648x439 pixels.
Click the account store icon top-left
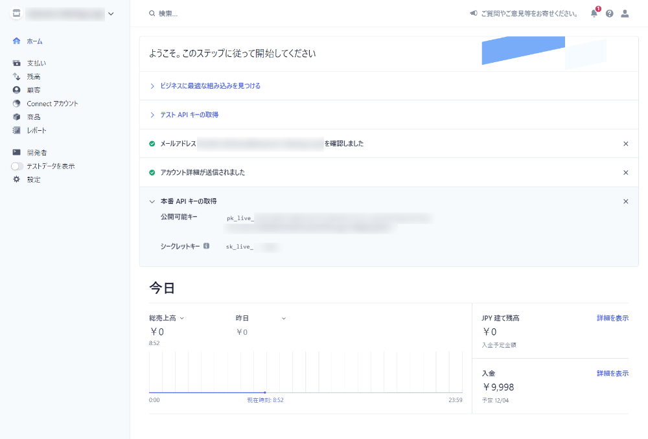(16, 13)
